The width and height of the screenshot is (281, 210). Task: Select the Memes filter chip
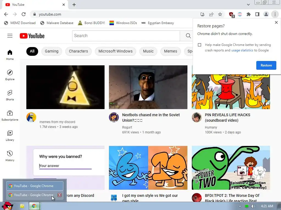[170, 51]
